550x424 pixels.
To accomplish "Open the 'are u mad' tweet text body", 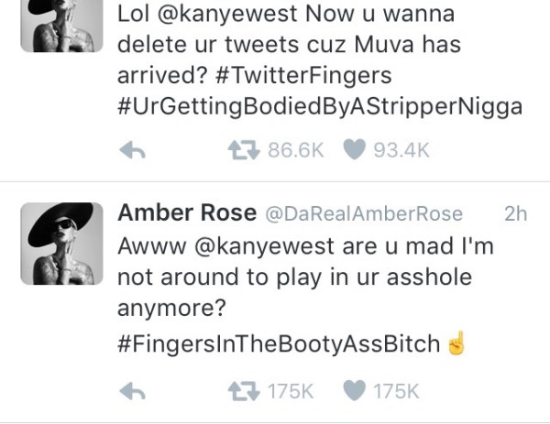I will pyautogui.click(x=305, y=277).
